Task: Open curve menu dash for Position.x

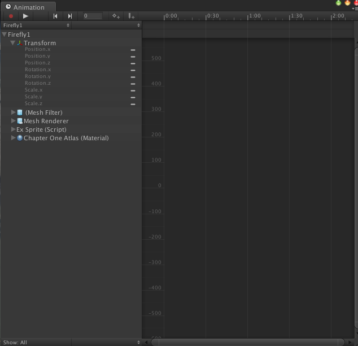Action: (133, 50)
